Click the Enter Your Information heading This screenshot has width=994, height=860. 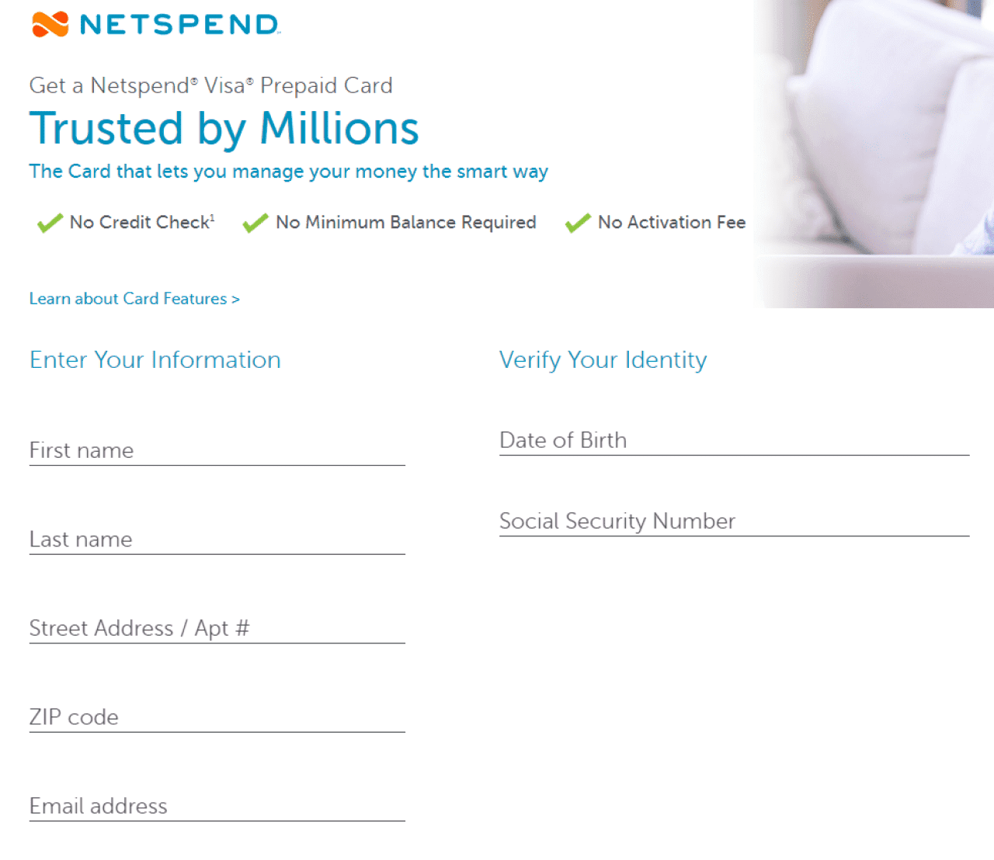155,359
